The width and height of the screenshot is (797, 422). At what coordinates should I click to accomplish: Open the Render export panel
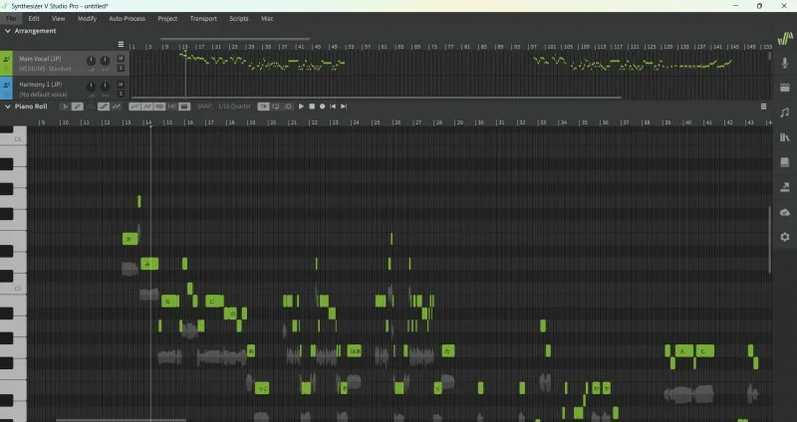(x=785, y=187)
